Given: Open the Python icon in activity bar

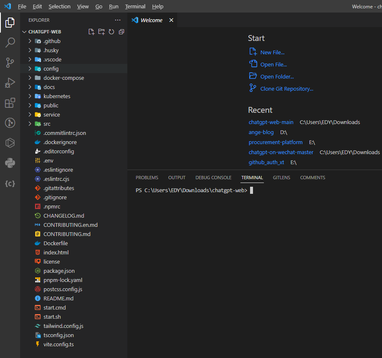Looking at the screenshot, I should [10, 163].
